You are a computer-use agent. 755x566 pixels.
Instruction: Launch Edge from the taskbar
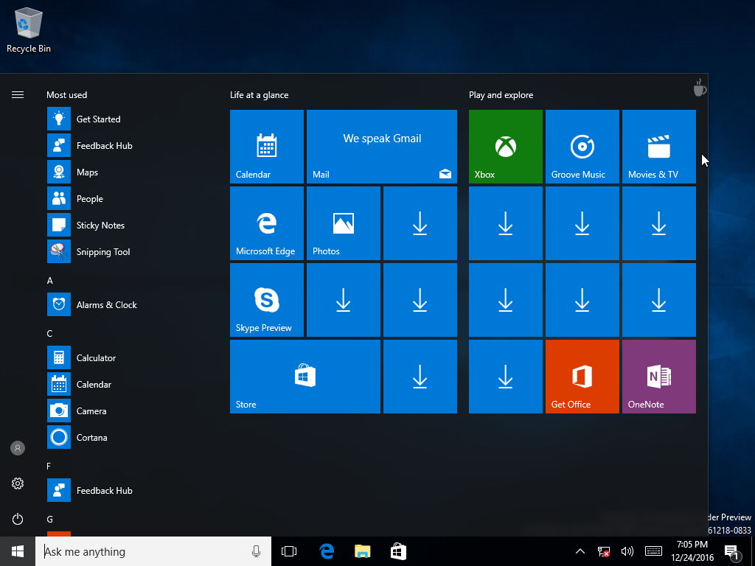click(x=327, y=551)
